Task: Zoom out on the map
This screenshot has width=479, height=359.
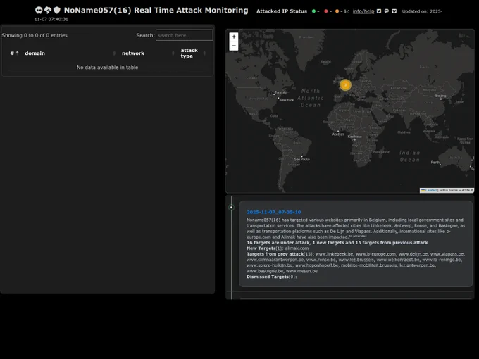Action: click(x=234, y=46)
